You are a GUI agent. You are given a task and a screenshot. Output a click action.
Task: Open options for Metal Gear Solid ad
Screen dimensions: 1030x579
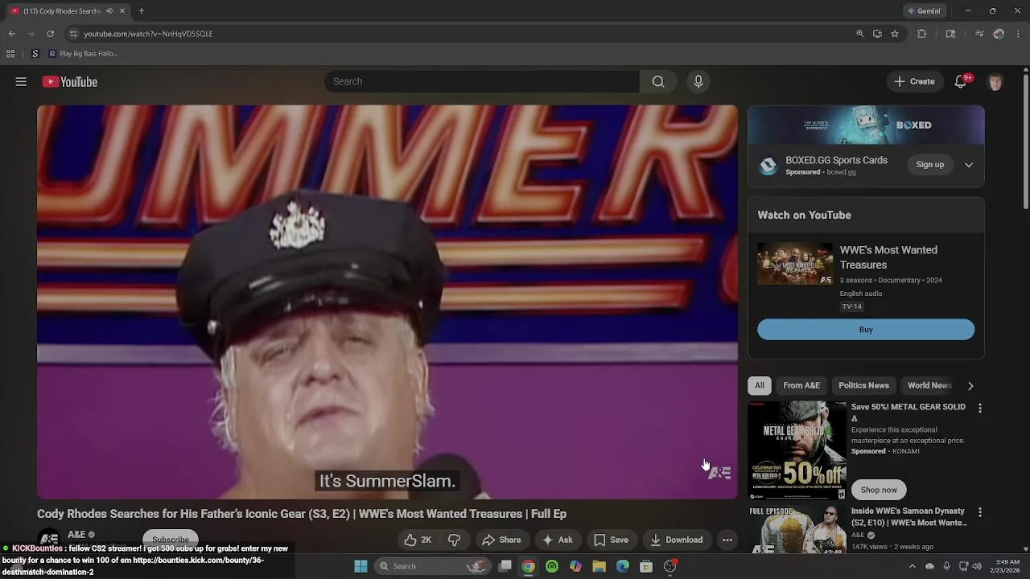click(980, 409)
